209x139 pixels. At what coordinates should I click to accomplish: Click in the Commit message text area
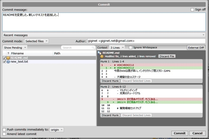104,22
